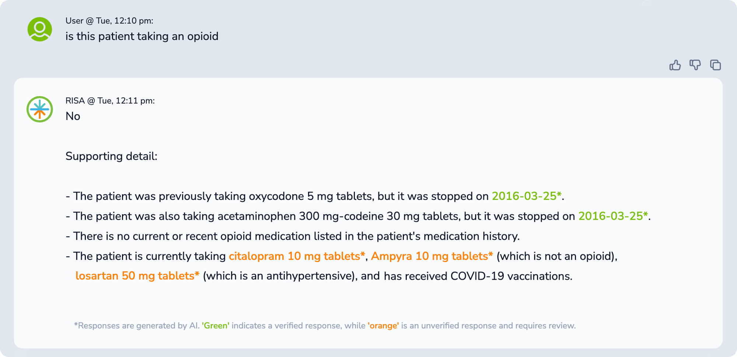Click the citalopram 10 mg tablets link
This screenshot has height=357, width=737.
297,256
